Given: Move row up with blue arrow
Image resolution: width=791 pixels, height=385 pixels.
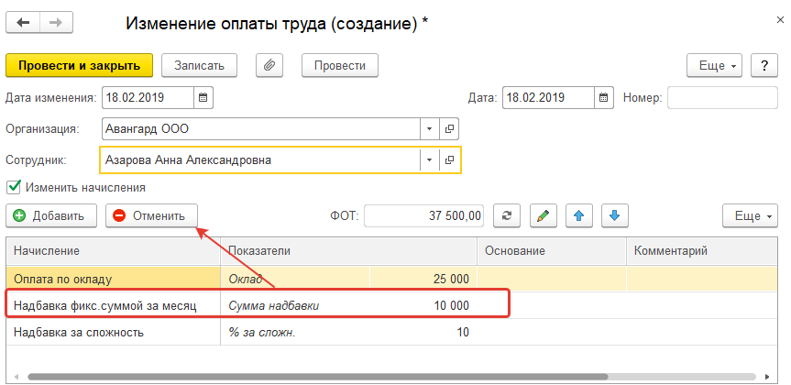Looking at the screenshot, I should (578, 216).
